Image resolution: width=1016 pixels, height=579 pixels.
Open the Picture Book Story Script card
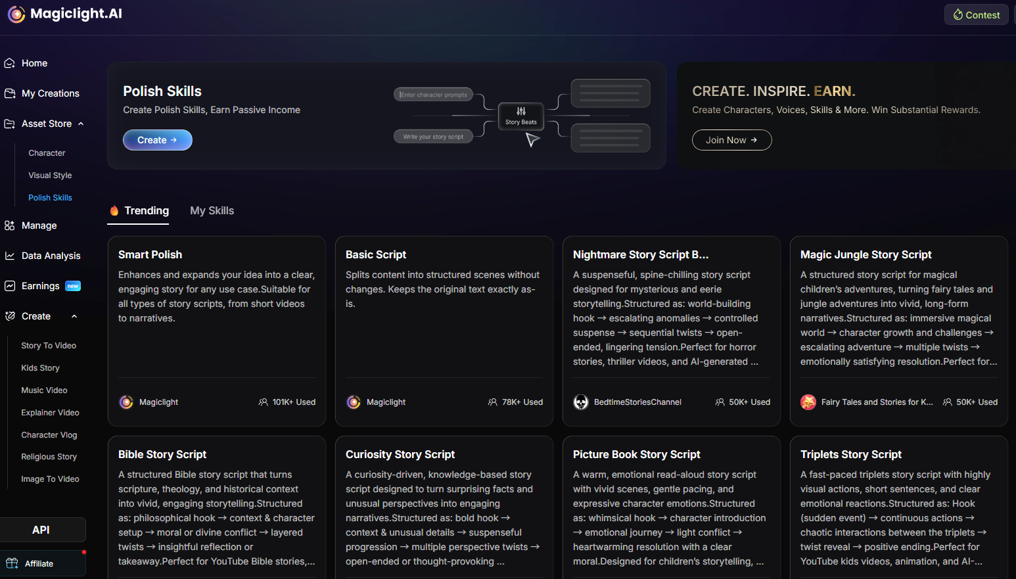coord(672,507)
